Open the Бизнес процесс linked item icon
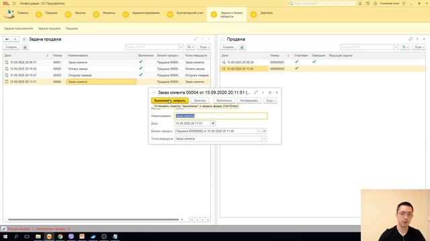Viewport: 430px width, 241px height. tap(264, 131)
